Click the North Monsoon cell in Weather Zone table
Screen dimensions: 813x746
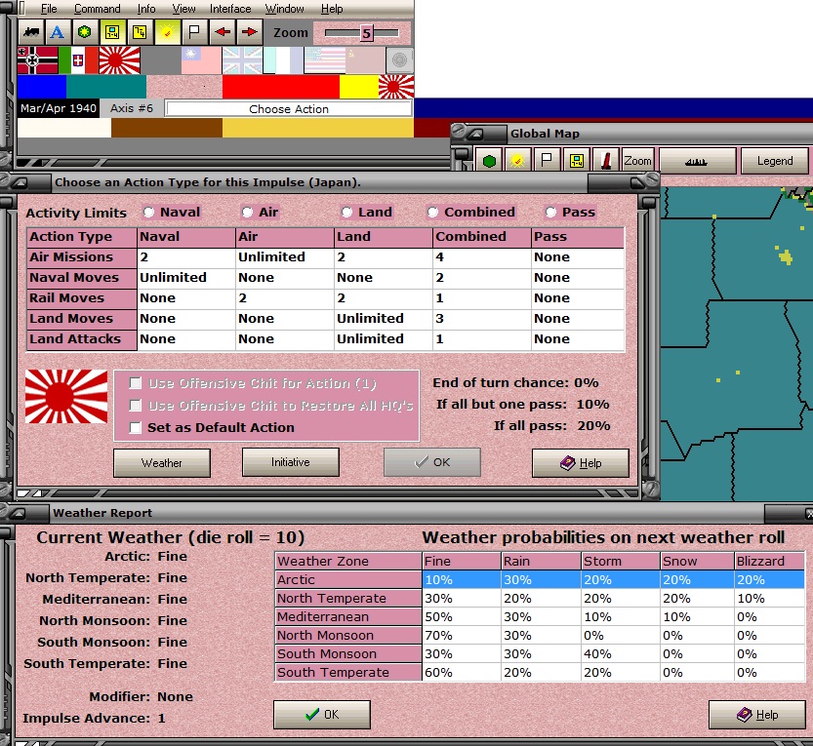[348, 635]
